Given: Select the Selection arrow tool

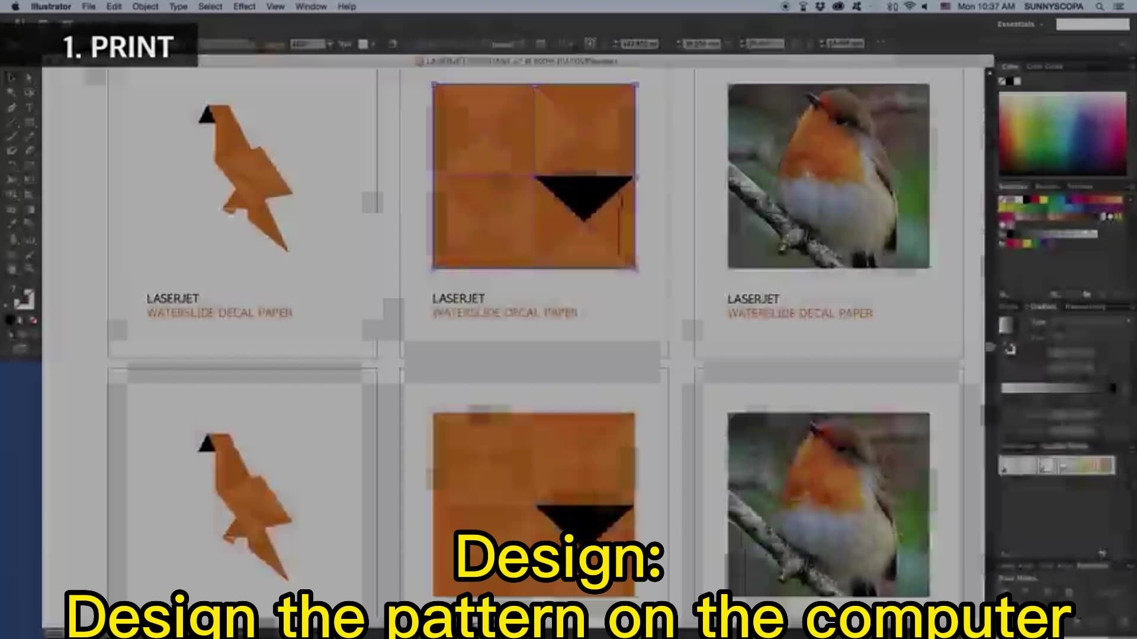Looking at the screenshot, I should pos(11,78).
